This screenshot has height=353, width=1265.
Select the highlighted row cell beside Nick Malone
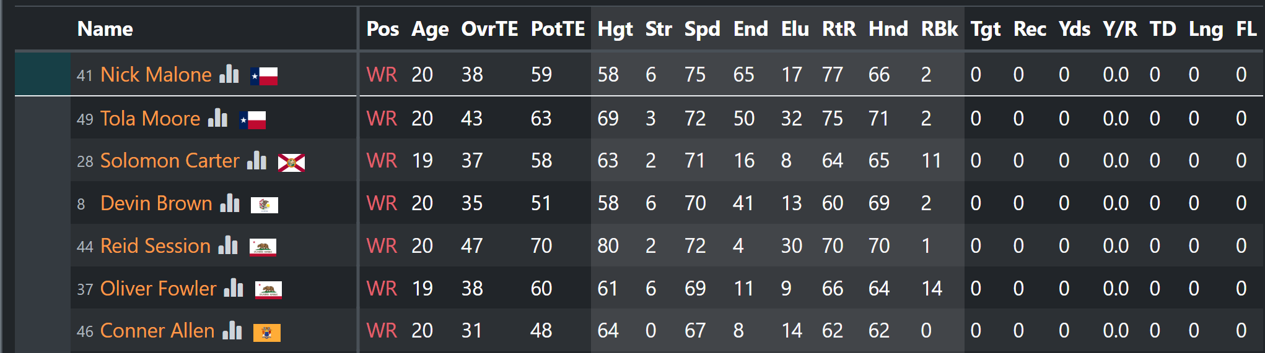click(x=43, y=74)
